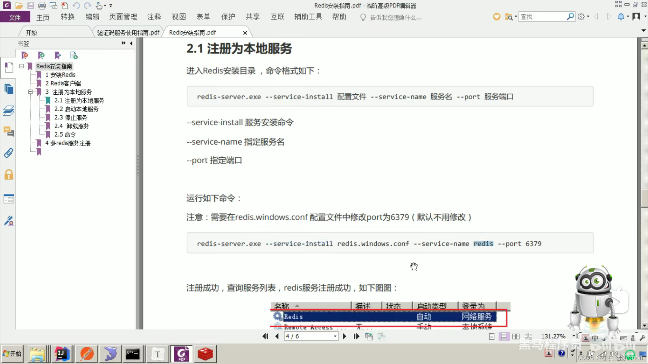Open the 文件 menu
Image resolution: width=648 pixels, height=364 pixels.
click(15, 17)
